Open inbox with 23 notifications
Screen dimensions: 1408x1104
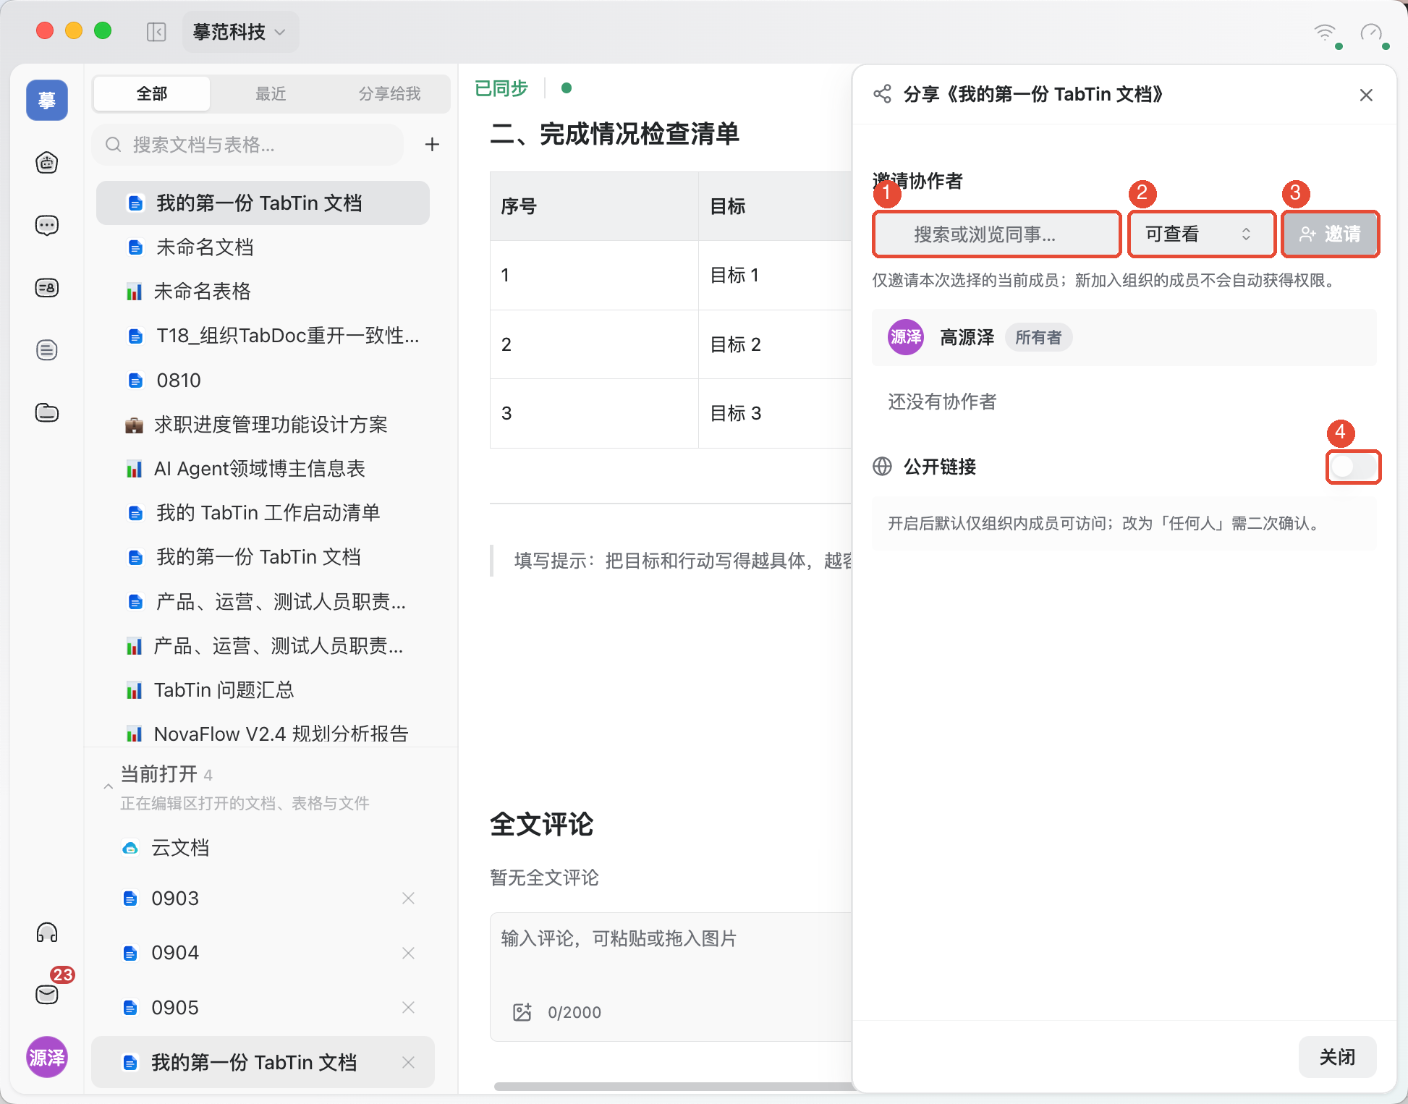(47, 994)
